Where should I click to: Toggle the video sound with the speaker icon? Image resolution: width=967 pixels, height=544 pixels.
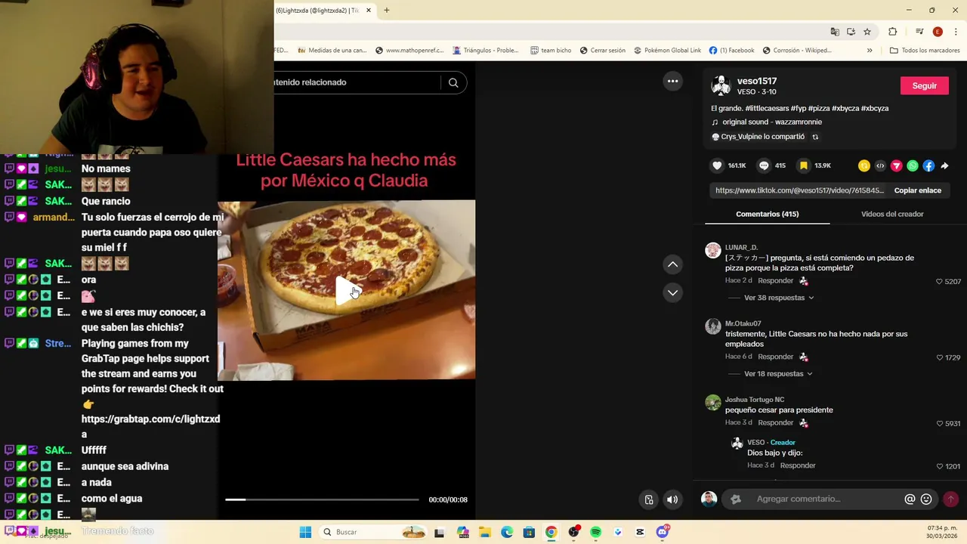[672, 499]
